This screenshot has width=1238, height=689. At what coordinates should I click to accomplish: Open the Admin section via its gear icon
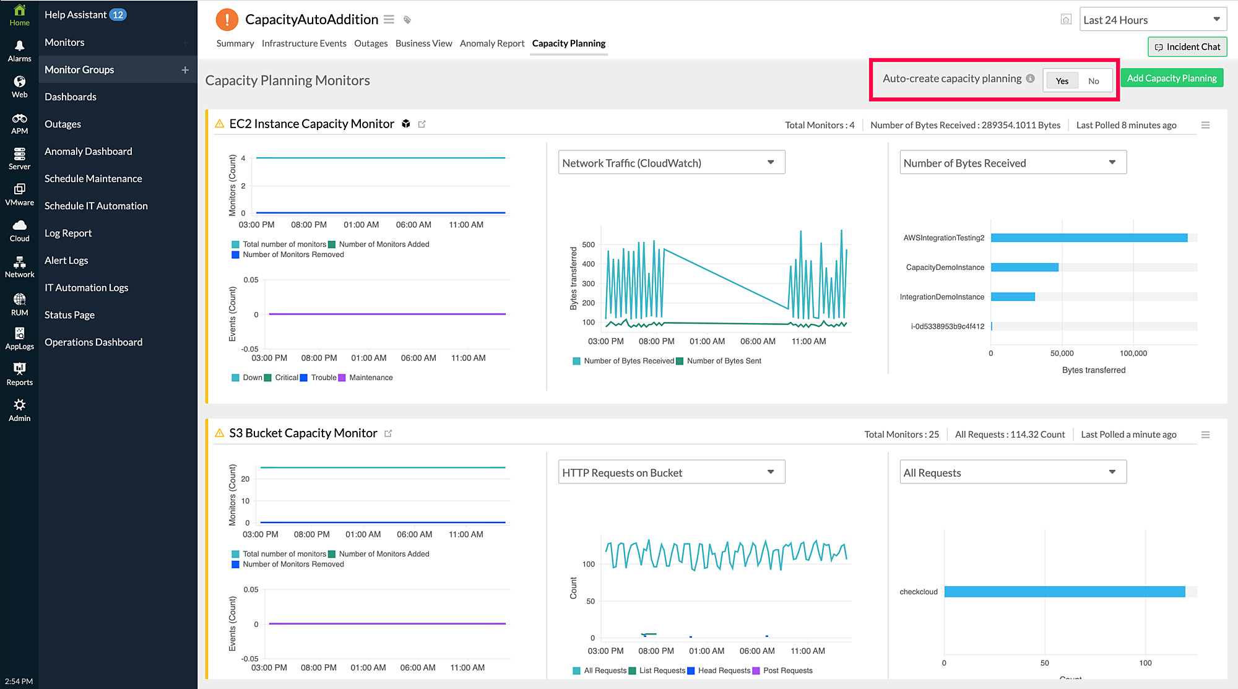click(19, 408)
